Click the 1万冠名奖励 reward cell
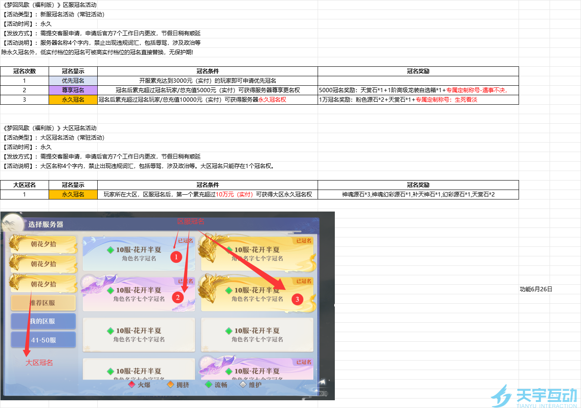 coord(418,100)
